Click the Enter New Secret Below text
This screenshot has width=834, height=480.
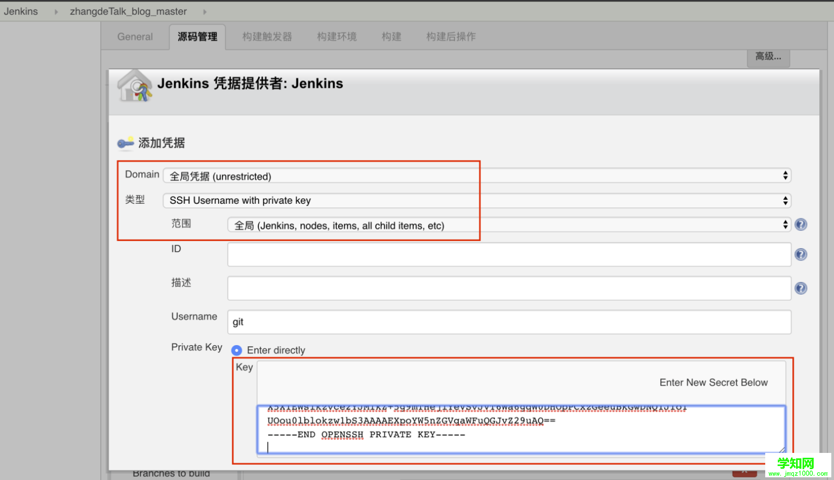click(x=713, y=382)
